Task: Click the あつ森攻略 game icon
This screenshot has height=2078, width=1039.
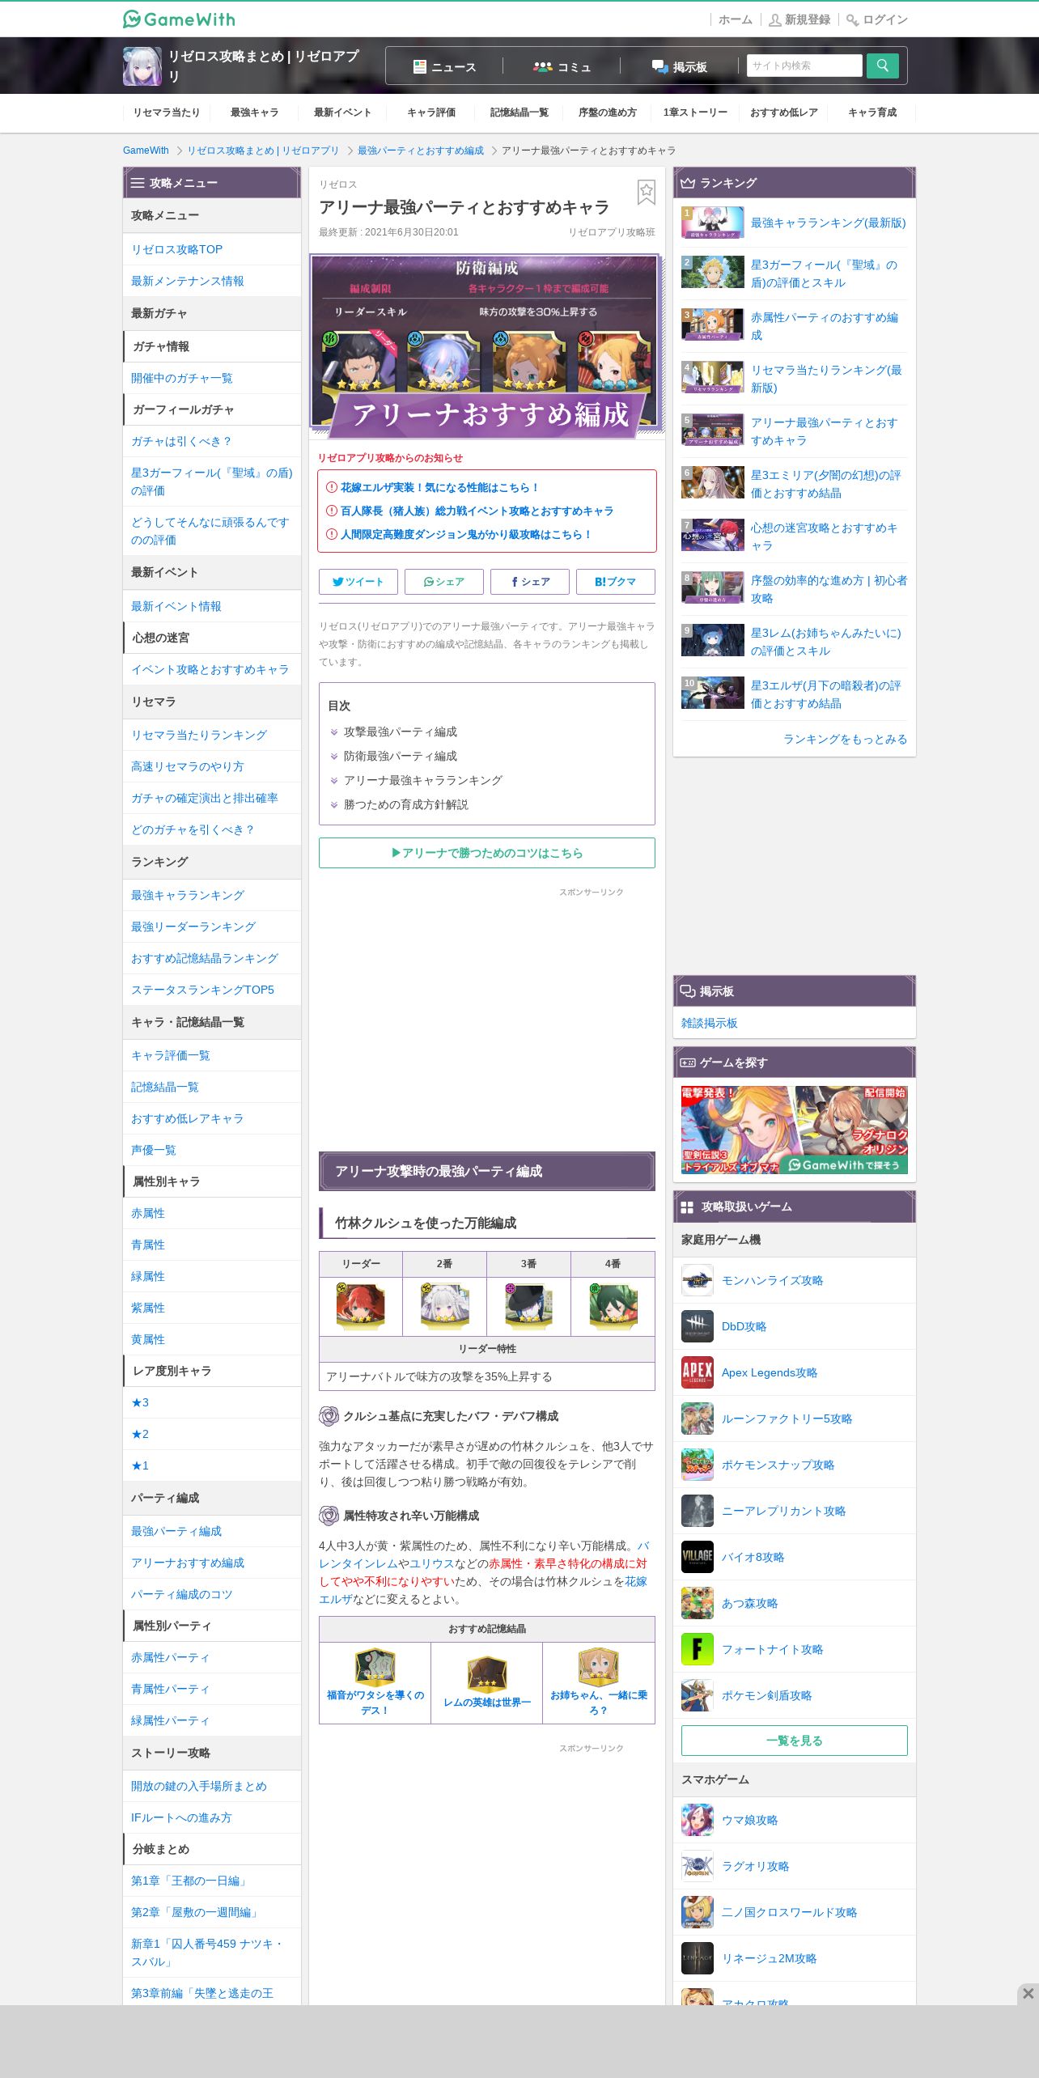Action: [698, 1603]
